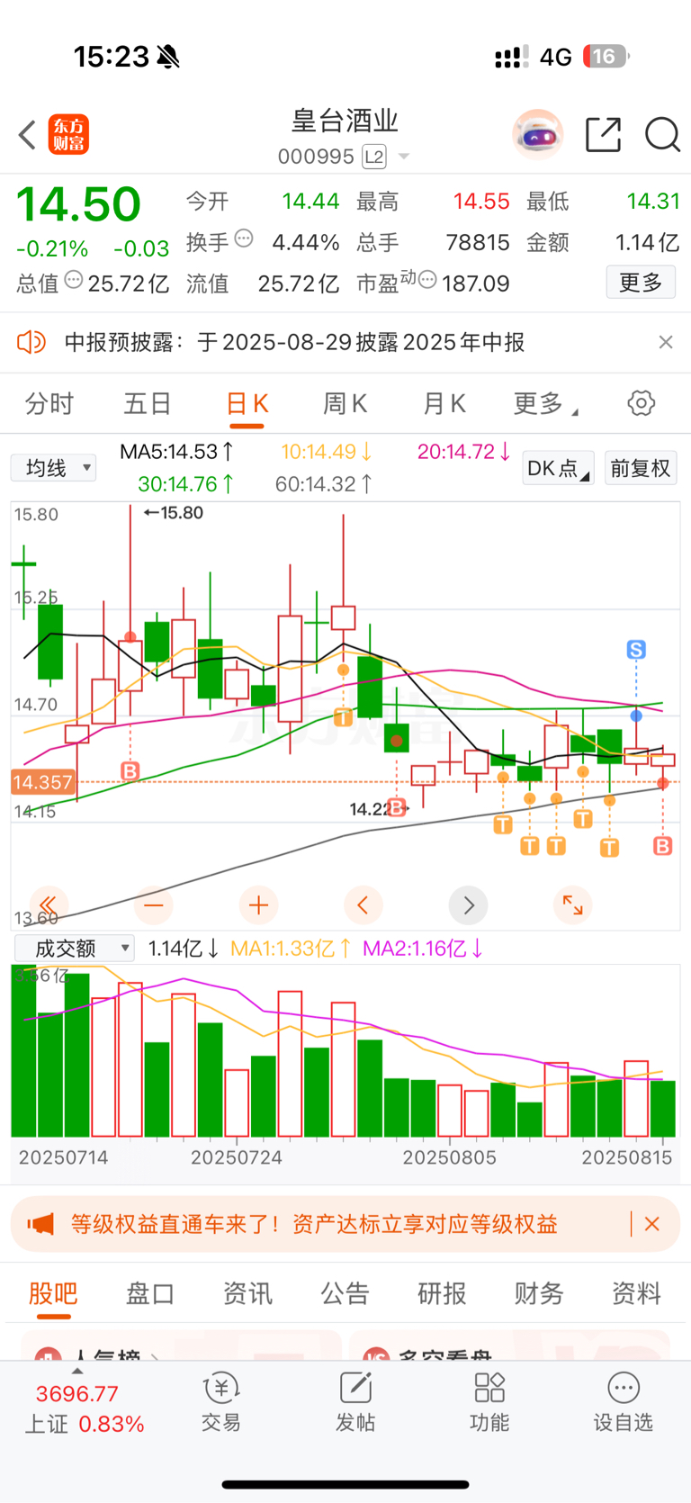Tap the red B marker near 14.357
Screen dimensions: 691x1503
(x=130, y=771)
